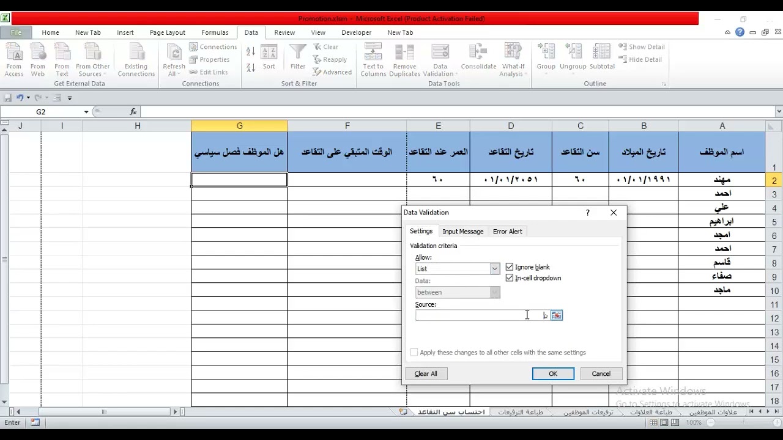The height and width of the screenshot is (440, 783).
Task: Click the Settings tab in dialog
Action: pos(421,231)
